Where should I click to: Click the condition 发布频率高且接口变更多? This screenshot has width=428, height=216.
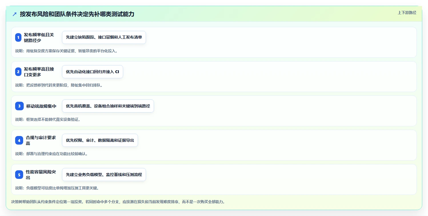tap(39, 72)
